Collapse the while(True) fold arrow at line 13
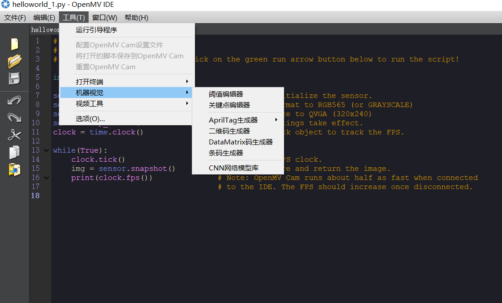 47,150
